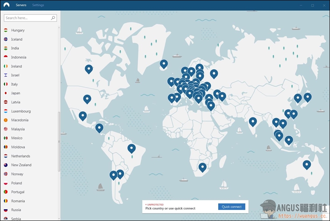Viewport: 330px width, 221px height.
Task: Click the India map pin
Action: click(253, 122)
